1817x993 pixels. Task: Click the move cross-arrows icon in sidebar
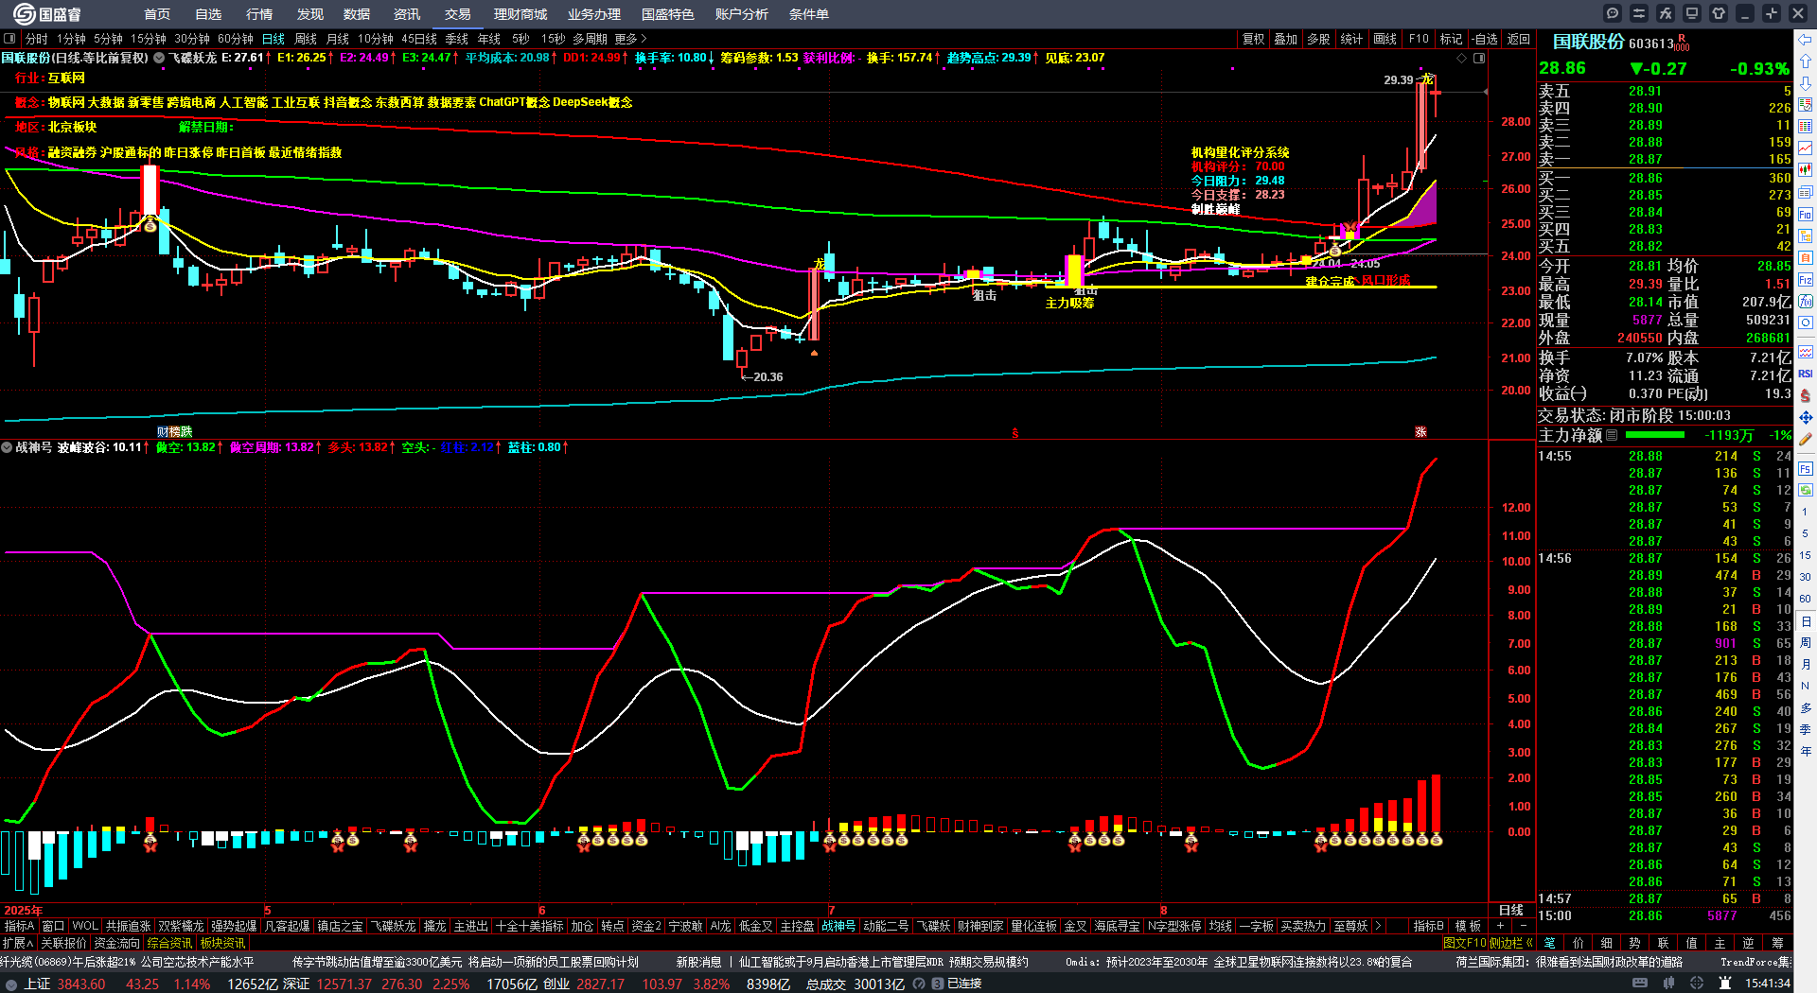[1806, 417]
